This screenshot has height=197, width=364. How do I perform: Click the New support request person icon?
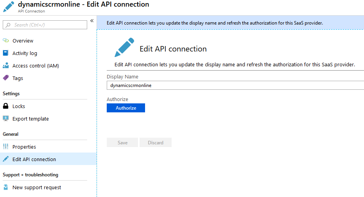(5, 187)
